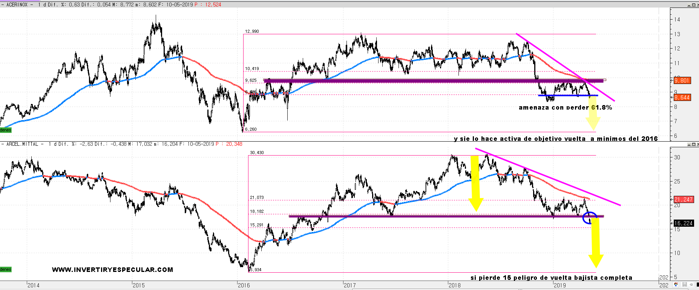Click the 2015 marker on time axis
The width and height of the screenshot is (699, 290).
pos(138,285)
